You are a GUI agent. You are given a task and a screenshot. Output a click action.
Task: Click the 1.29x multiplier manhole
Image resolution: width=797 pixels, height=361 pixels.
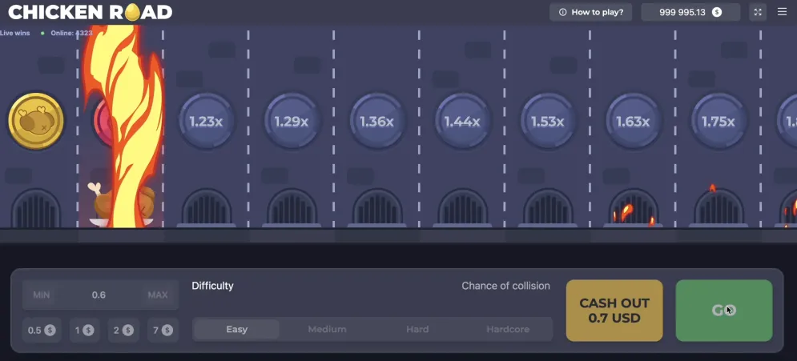coord(292,122)
